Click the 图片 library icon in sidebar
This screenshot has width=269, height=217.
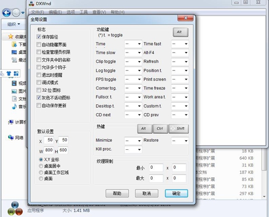15,91
